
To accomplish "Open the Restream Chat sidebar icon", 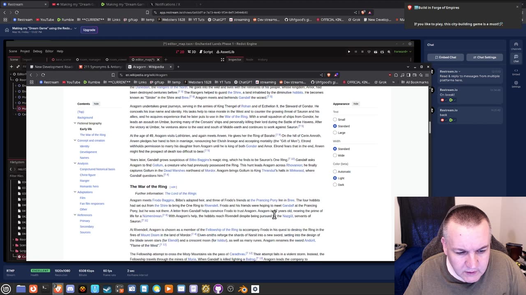I will point(516,59).
